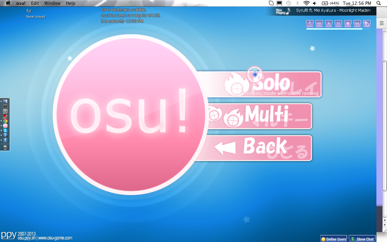Click the vertical scrollbar of the background window
387x242 pixels.
click(385, 126)
